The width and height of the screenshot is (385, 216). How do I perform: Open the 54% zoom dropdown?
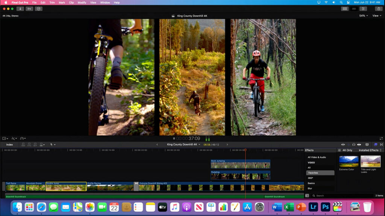click(364, 16)
